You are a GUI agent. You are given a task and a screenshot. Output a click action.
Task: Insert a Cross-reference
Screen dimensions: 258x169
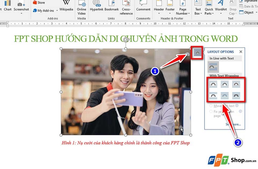[x=126, y=8]
